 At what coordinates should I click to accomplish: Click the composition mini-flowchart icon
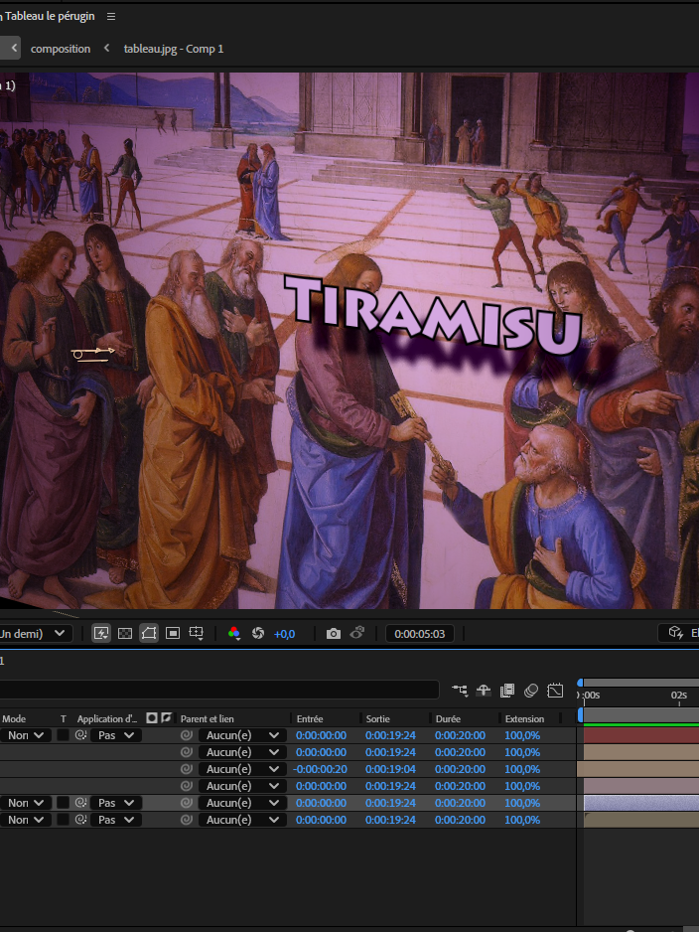[x=460, y=690]
